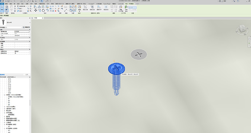This screenshot has height=133, width=251.
Task: Click the Edit Type button
Action: tap(27, 28)
